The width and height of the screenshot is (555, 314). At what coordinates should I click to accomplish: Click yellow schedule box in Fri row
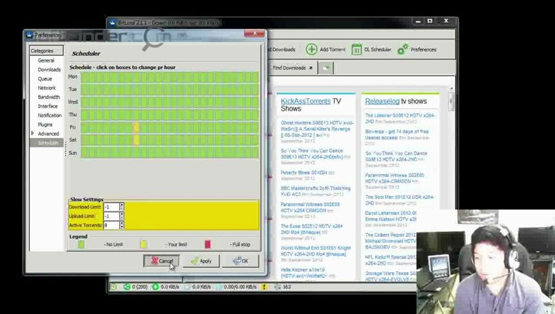click(x=136, y=127)
